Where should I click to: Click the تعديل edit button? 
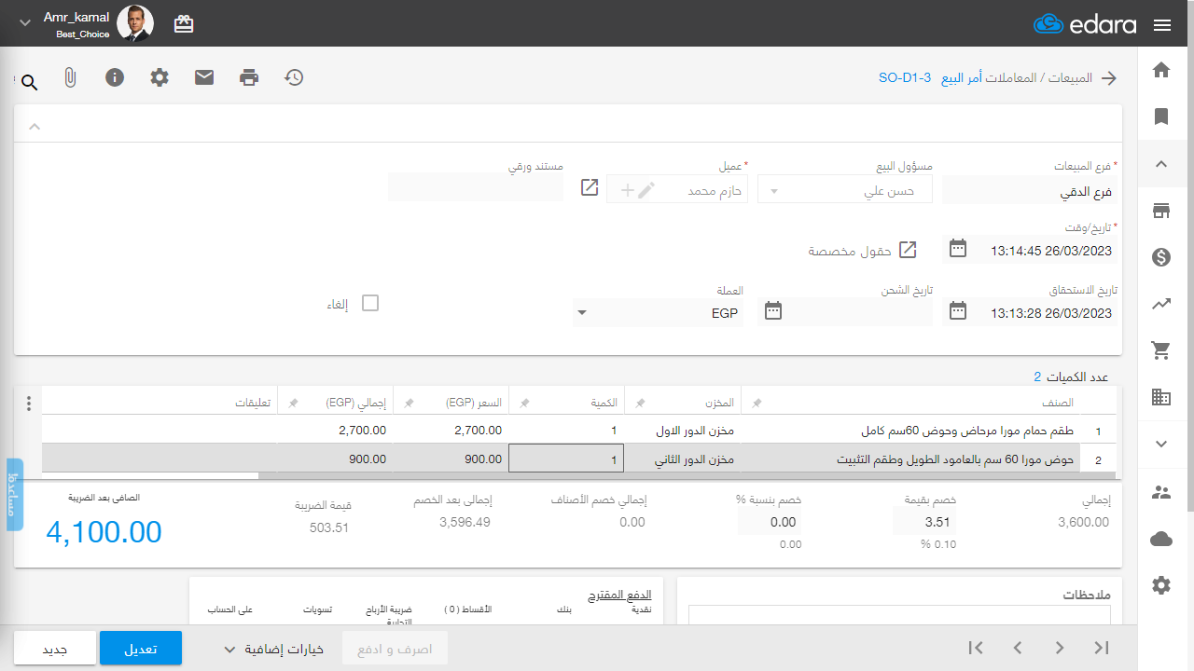pos(141,649)
